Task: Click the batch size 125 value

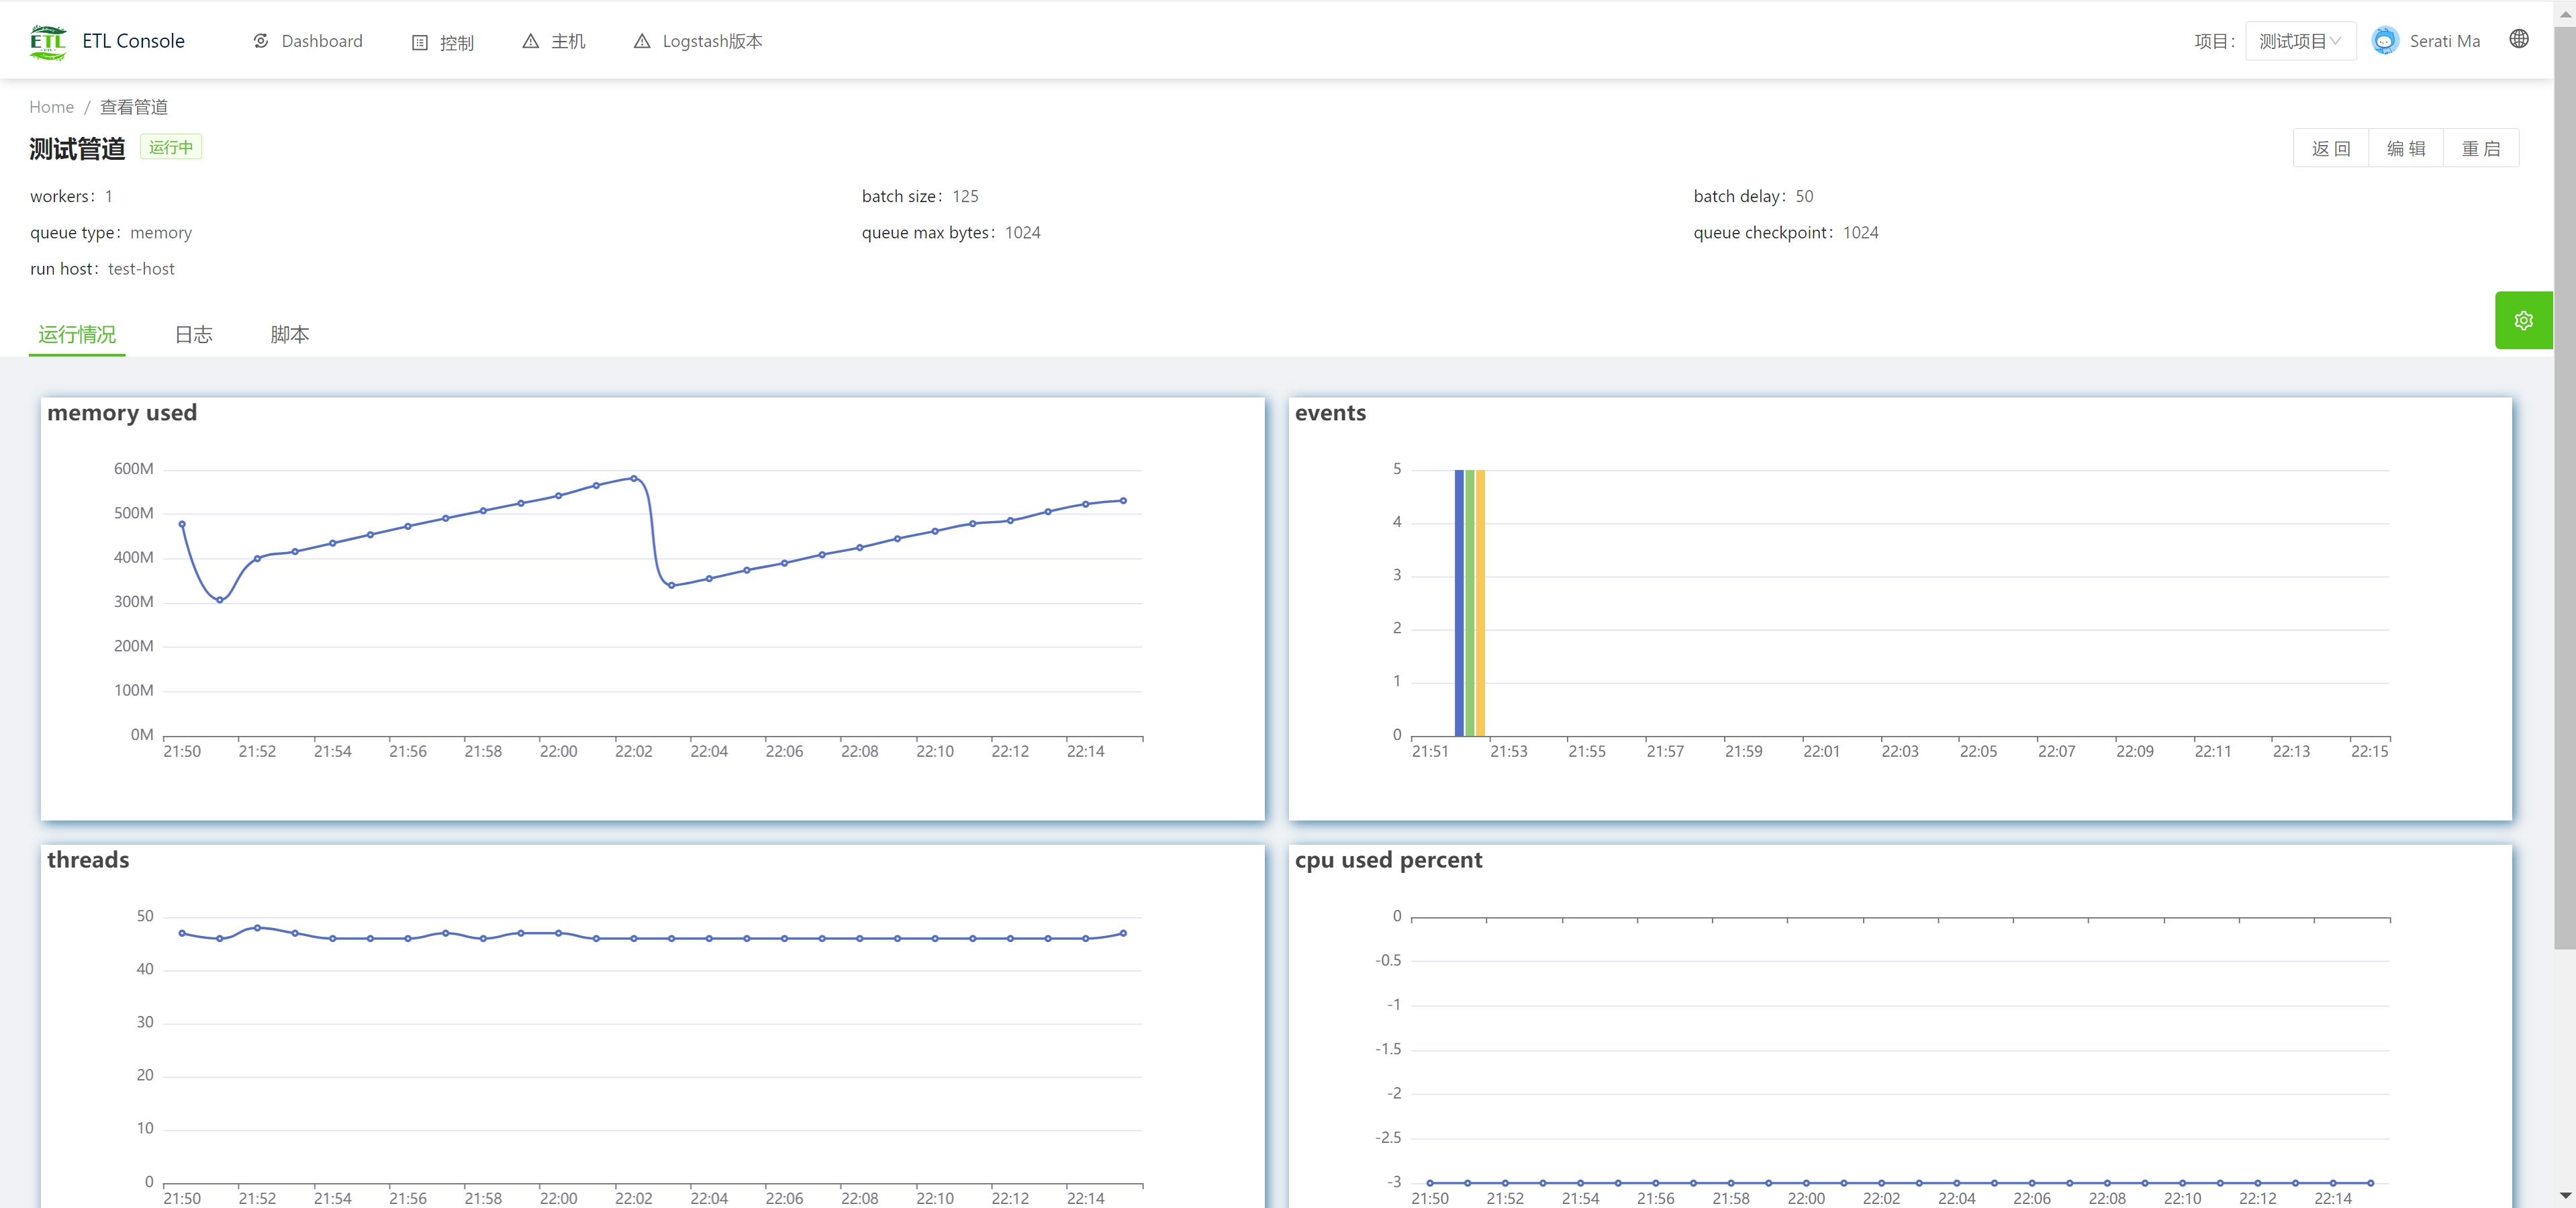Action: 965,196
